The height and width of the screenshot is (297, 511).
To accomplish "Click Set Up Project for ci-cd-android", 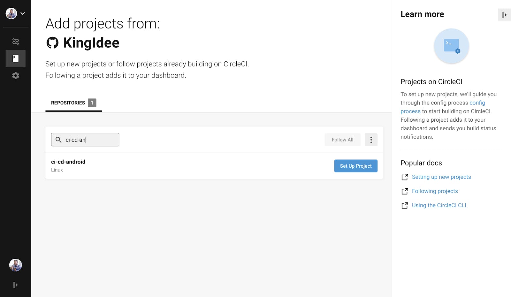I will [x=355, y=166].
